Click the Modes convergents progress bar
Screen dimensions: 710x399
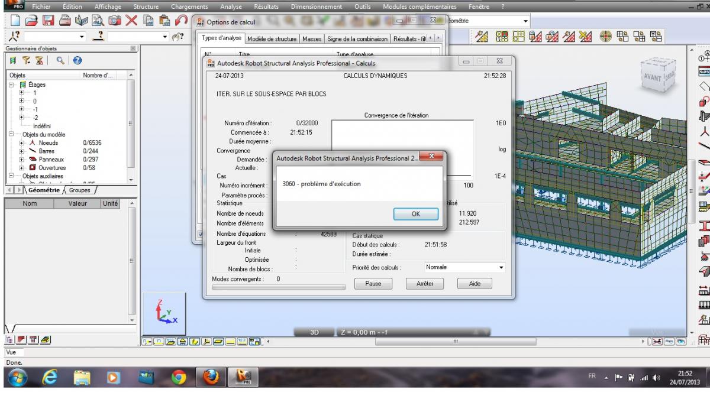[279, 287]
